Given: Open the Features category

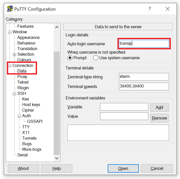Looking at the screenshot, I should pyautogui.click(x=26, y=26).
